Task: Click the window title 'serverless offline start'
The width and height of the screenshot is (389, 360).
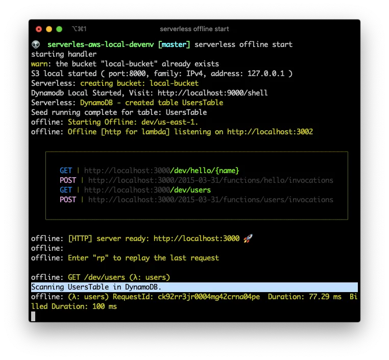Action: [195, 29]
